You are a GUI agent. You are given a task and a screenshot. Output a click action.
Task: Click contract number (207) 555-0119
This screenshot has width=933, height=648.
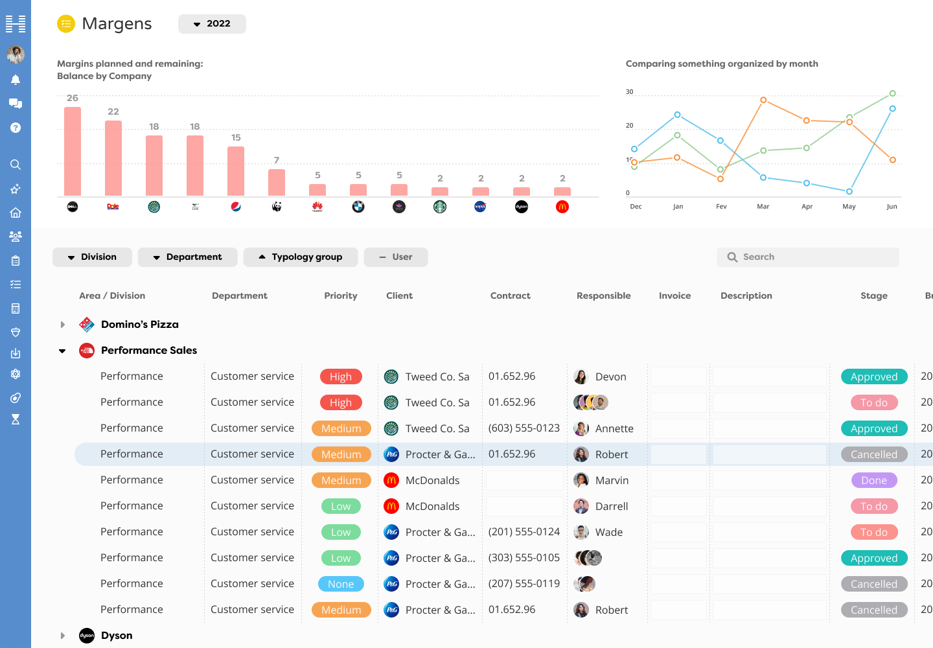524,584
